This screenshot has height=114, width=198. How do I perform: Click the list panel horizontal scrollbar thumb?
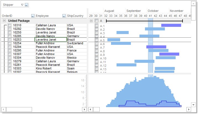point(15,110)
